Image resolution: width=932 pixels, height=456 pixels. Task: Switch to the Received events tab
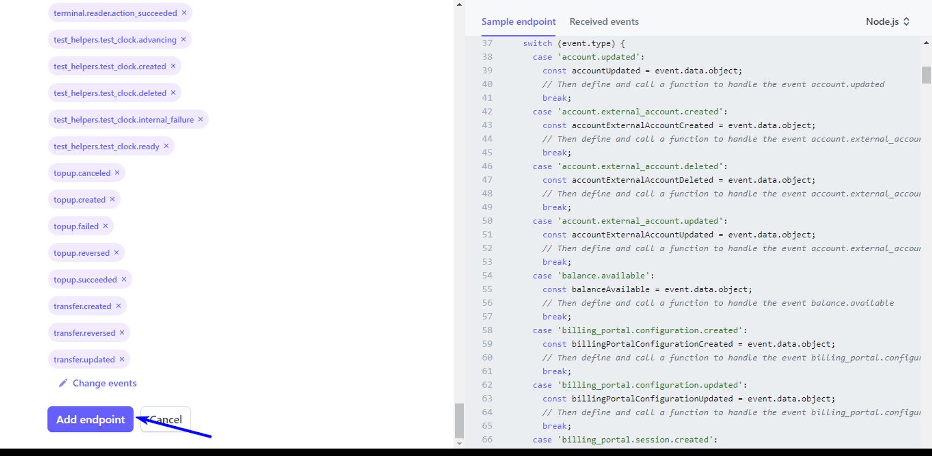point(604,21)
